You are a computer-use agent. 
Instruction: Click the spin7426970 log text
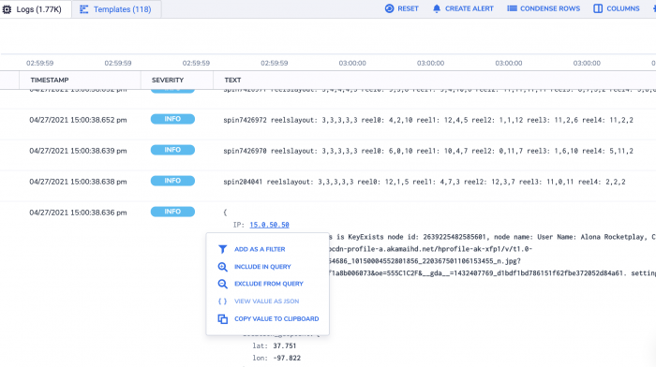point(428,151)
